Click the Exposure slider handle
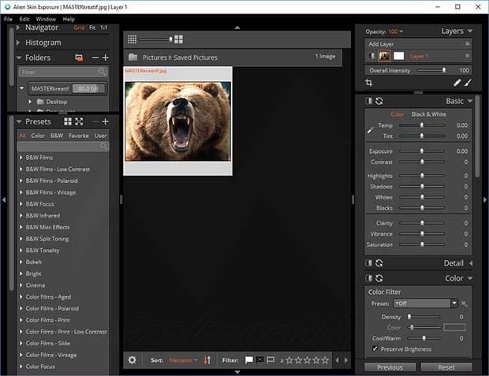The width and height of the screenshot is (489, 376). point(422,151)
